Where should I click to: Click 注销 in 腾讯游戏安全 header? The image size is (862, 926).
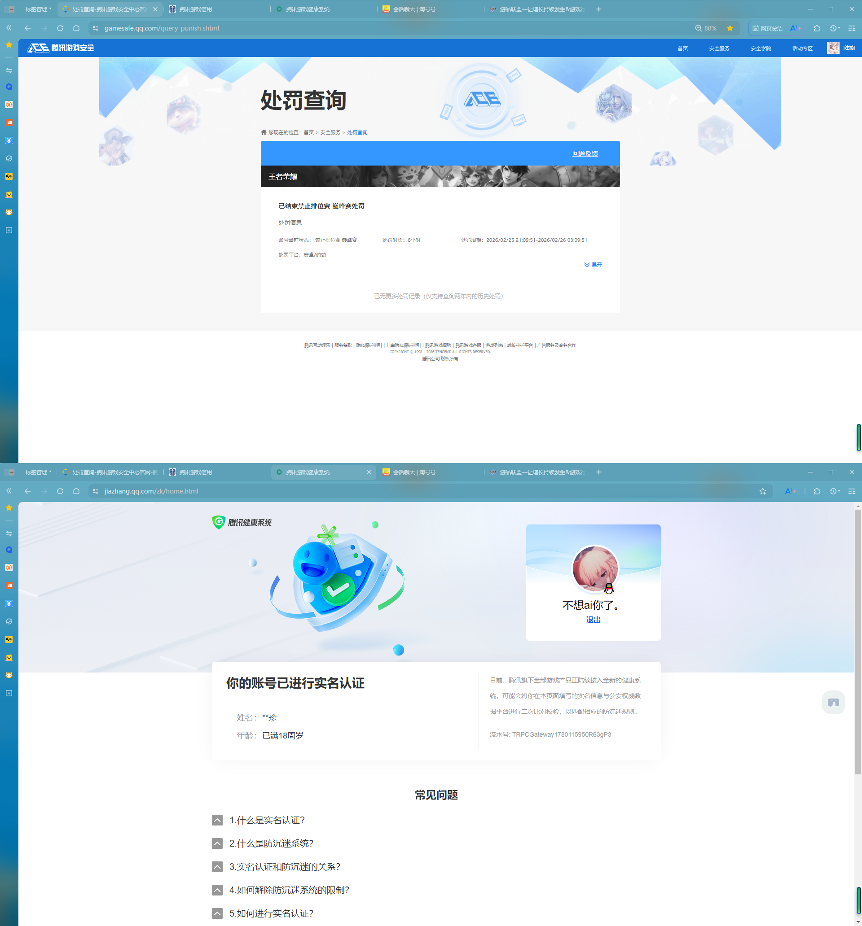tap(849, 48)
